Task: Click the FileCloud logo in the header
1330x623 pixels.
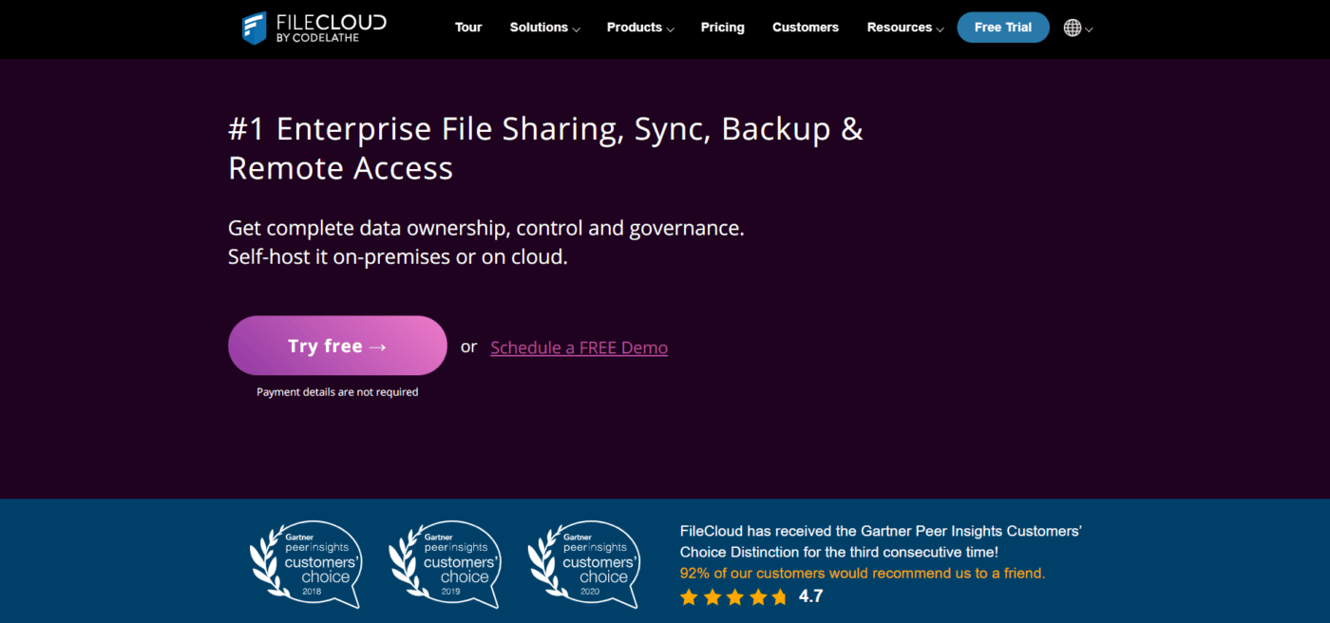Action: click(x=314, y=28)
